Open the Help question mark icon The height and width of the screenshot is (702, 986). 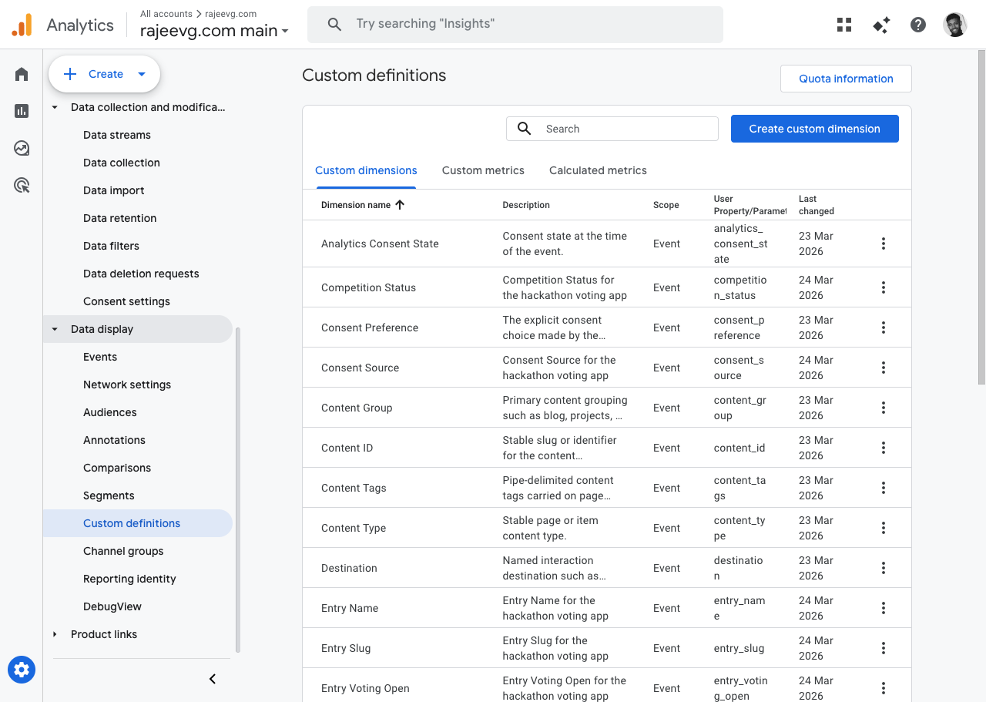click(918, 25)
